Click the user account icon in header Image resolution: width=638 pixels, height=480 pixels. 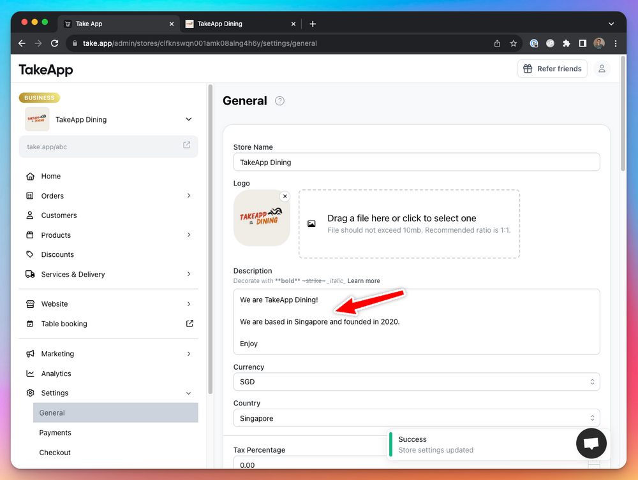[x=602, y=69]
